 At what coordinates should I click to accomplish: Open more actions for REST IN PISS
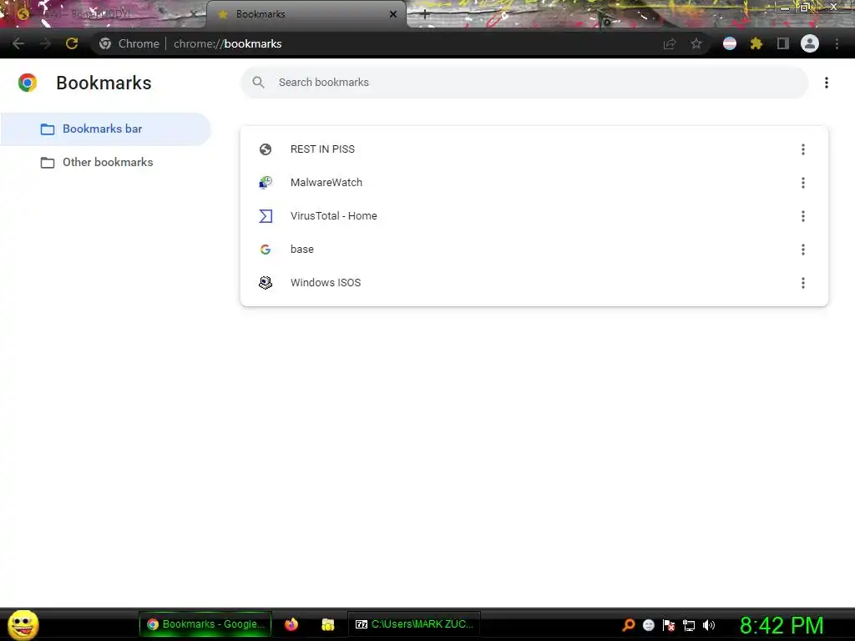[802, 149]
